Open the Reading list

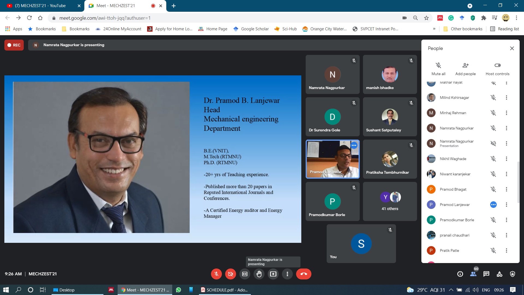pyautogui.click(x=505, y=29)
